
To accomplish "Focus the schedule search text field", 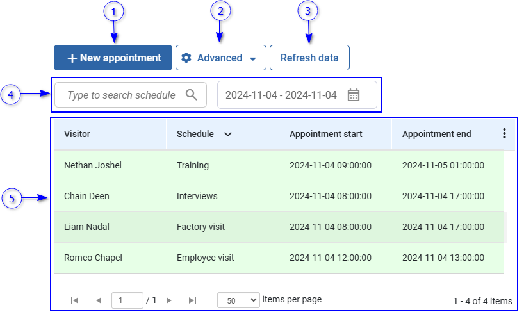I will click(x=120, y=95).
